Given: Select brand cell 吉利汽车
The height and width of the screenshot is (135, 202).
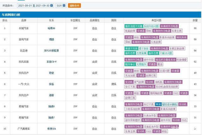Looking at the screenshot, I should (24, 39).
